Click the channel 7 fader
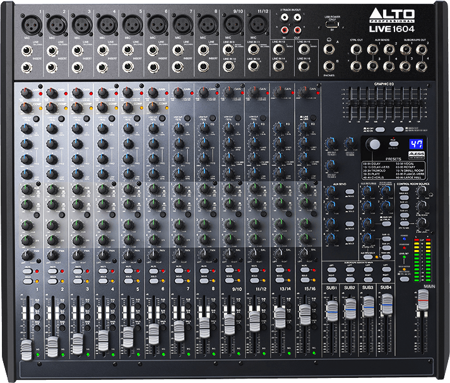Image resolution: width=450 pixels, height=383 pixels. 179,331
